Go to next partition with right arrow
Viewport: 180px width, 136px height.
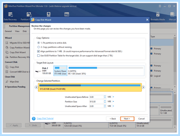[143, 87]
